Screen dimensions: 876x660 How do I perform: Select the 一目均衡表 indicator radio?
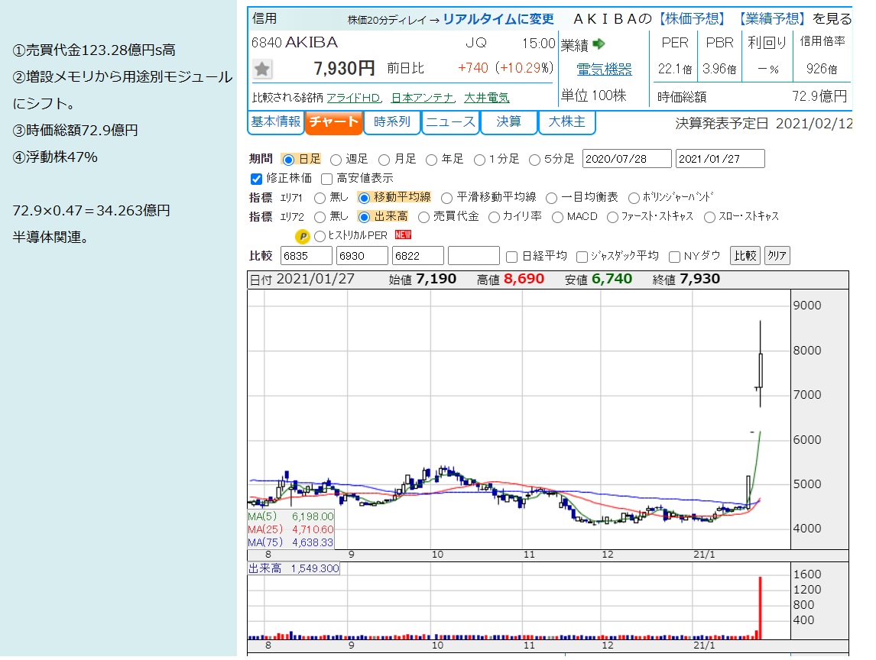551,198
